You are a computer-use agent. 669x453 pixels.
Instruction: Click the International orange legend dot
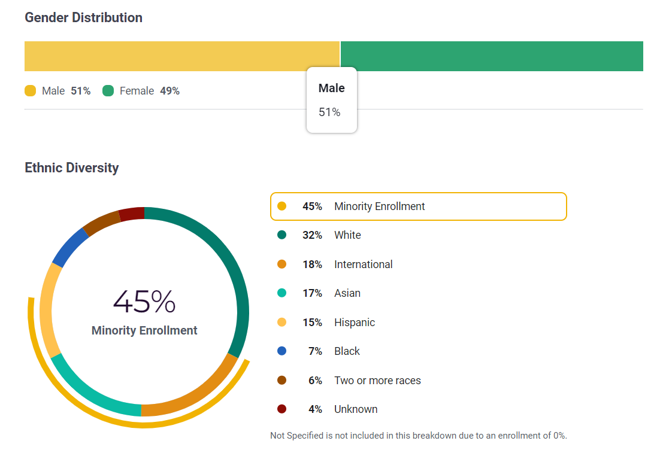(x=282, y=264)
